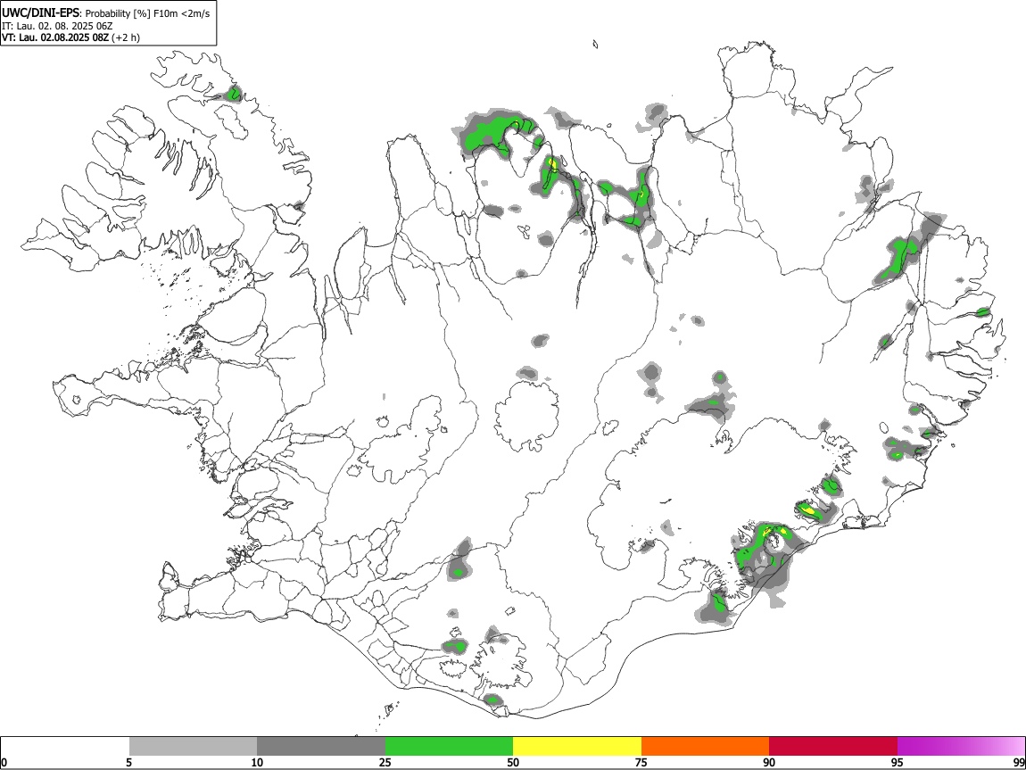Screen dimensions: 1026x770
Task: Click the light gray 5-10% legend swatch
Action: (x=193, y=747)
